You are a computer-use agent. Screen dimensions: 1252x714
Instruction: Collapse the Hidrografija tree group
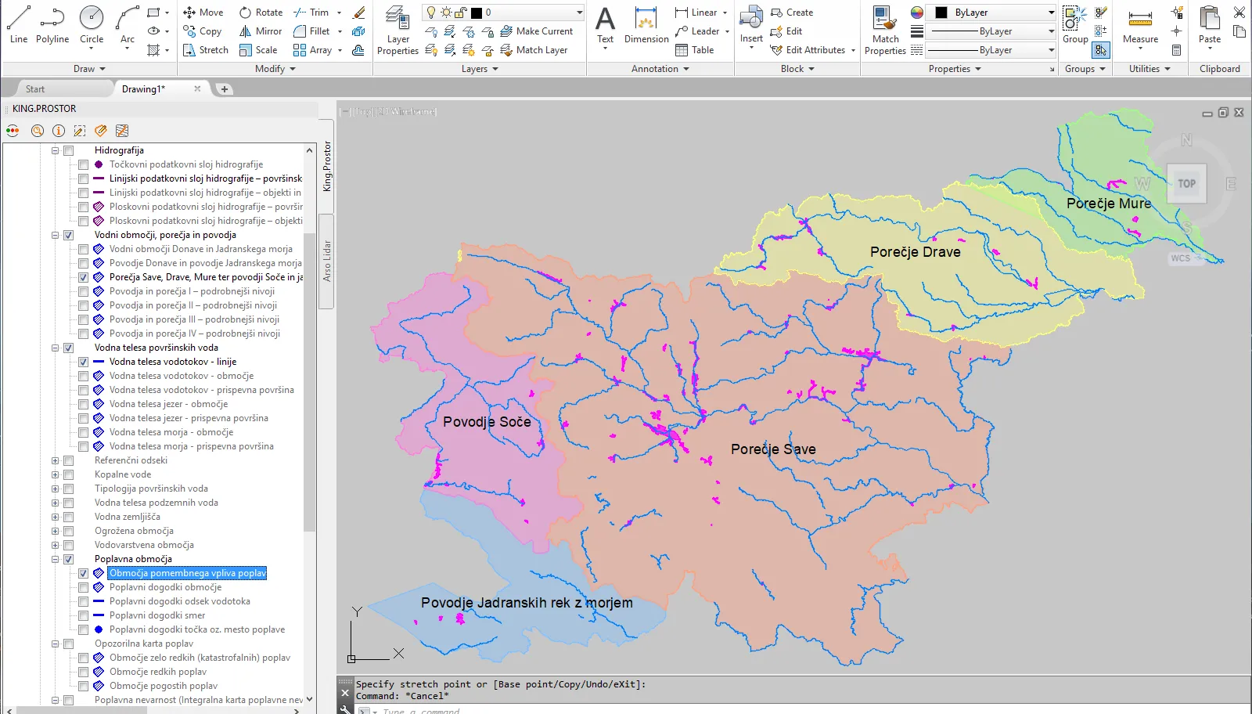point(55,150)
